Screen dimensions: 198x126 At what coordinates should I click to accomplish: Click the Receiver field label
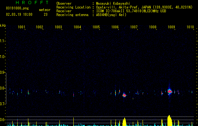pos(64,11)
